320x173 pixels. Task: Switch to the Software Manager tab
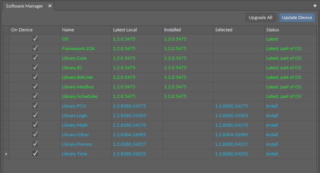tap(25, 6)
